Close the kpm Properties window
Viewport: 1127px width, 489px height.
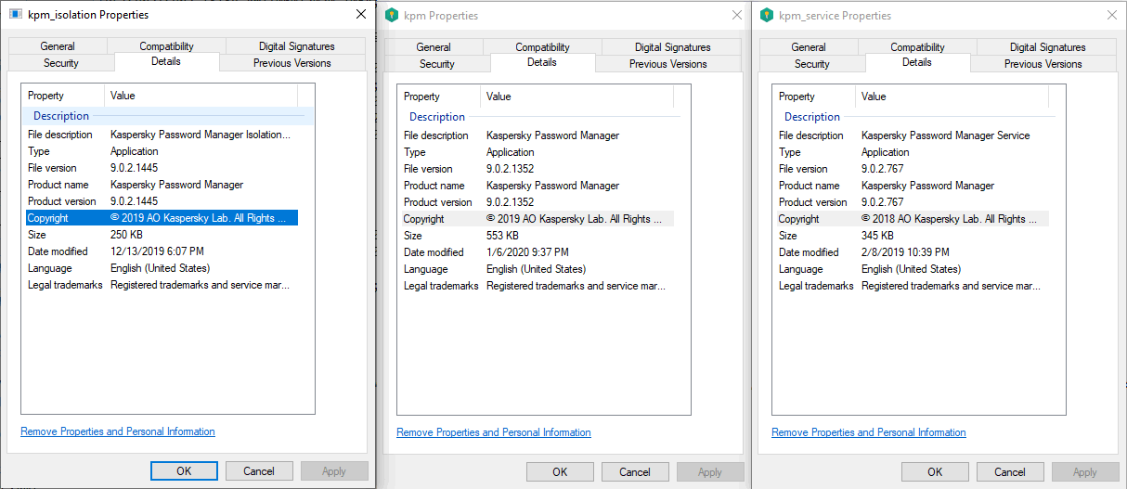click(736, 16)
